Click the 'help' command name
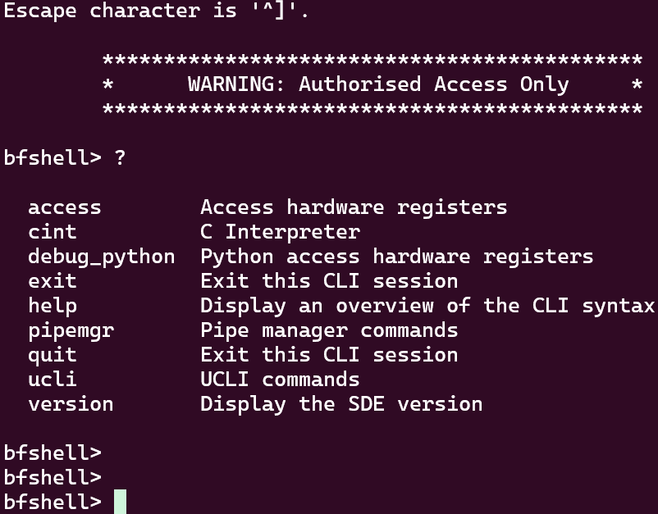Screen dimensions: 658x514 (53, 306)
